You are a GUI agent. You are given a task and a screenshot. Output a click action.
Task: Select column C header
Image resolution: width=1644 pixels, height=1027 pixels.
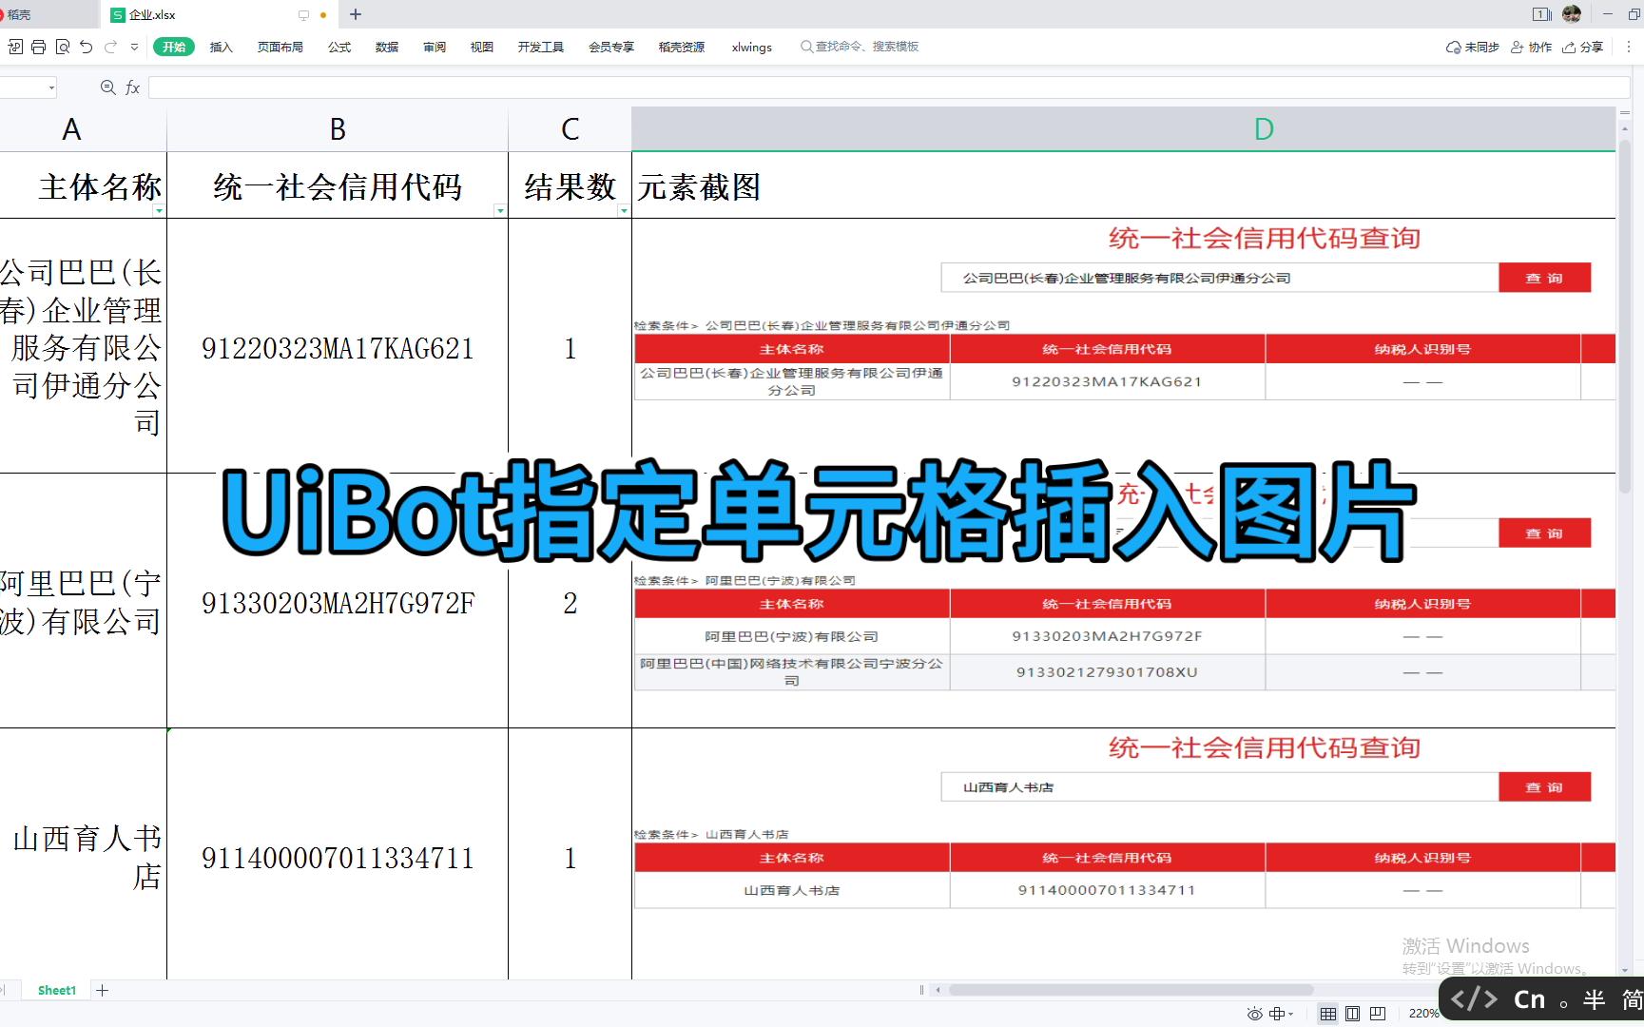click(x=570, y=129)
